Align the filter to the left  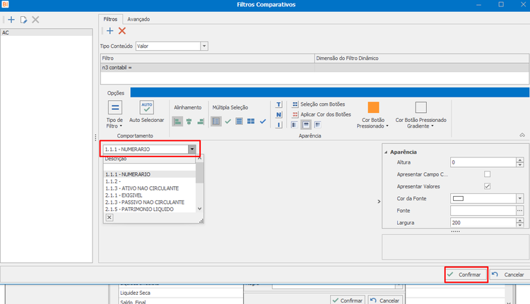click(177, 121)
